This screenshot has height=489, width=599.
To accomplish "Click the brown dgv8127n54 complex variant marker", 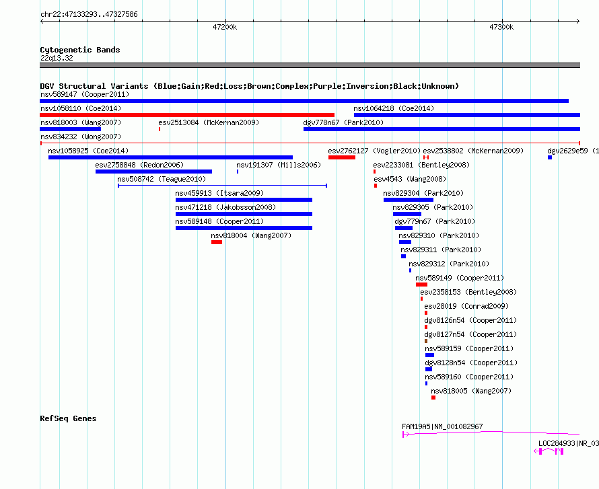I will tap(426, 341).
